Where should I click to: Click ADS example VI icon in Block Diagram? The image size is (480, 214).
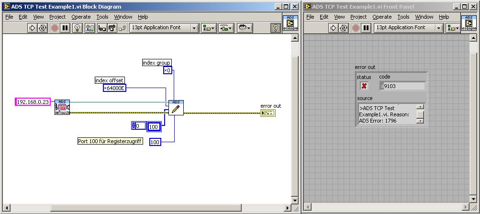290,23
